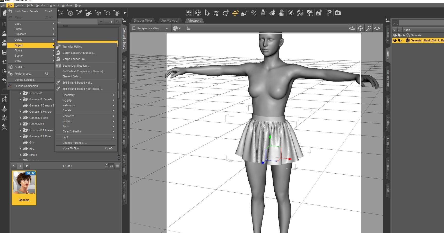This screenshot has height=233, width=444.
Task: Expand the Genesis 8.1 Male folder
Action: click(x=21, y=136)
